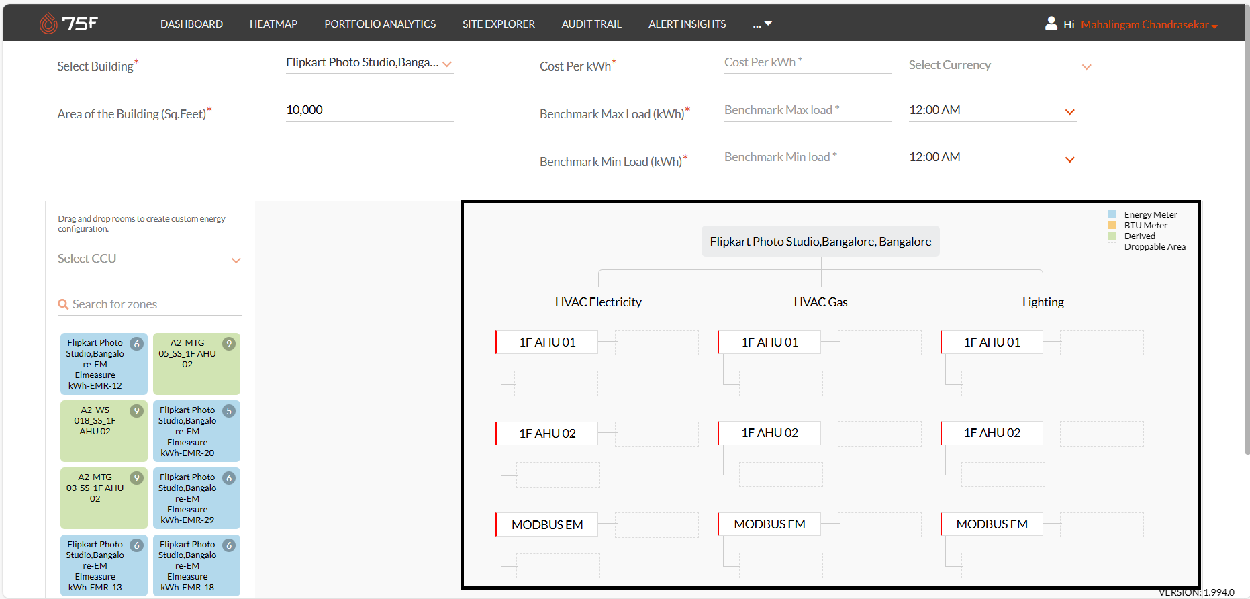
Task: Select the Droppable Area legend swatch
Action: point(1112,247)
